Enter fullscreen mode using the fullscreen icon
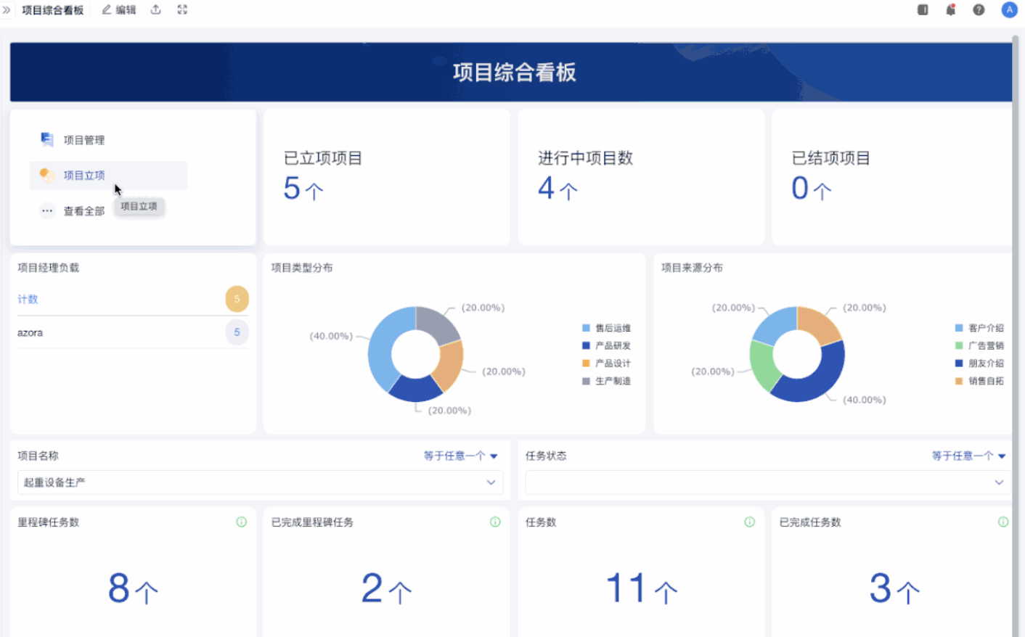The image size is (1025, 637). [182, 10]
